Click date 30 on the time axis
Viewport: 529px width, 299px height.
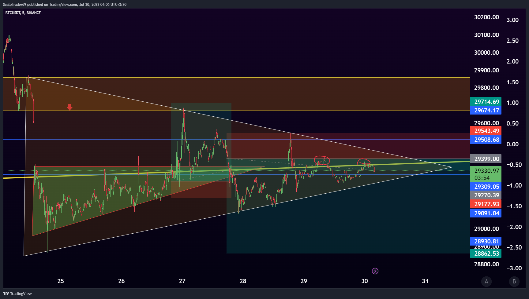click(x=364, y=281)
